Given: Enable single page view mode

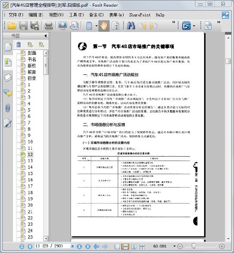Looking at the screenshot, I should (117, 246).
